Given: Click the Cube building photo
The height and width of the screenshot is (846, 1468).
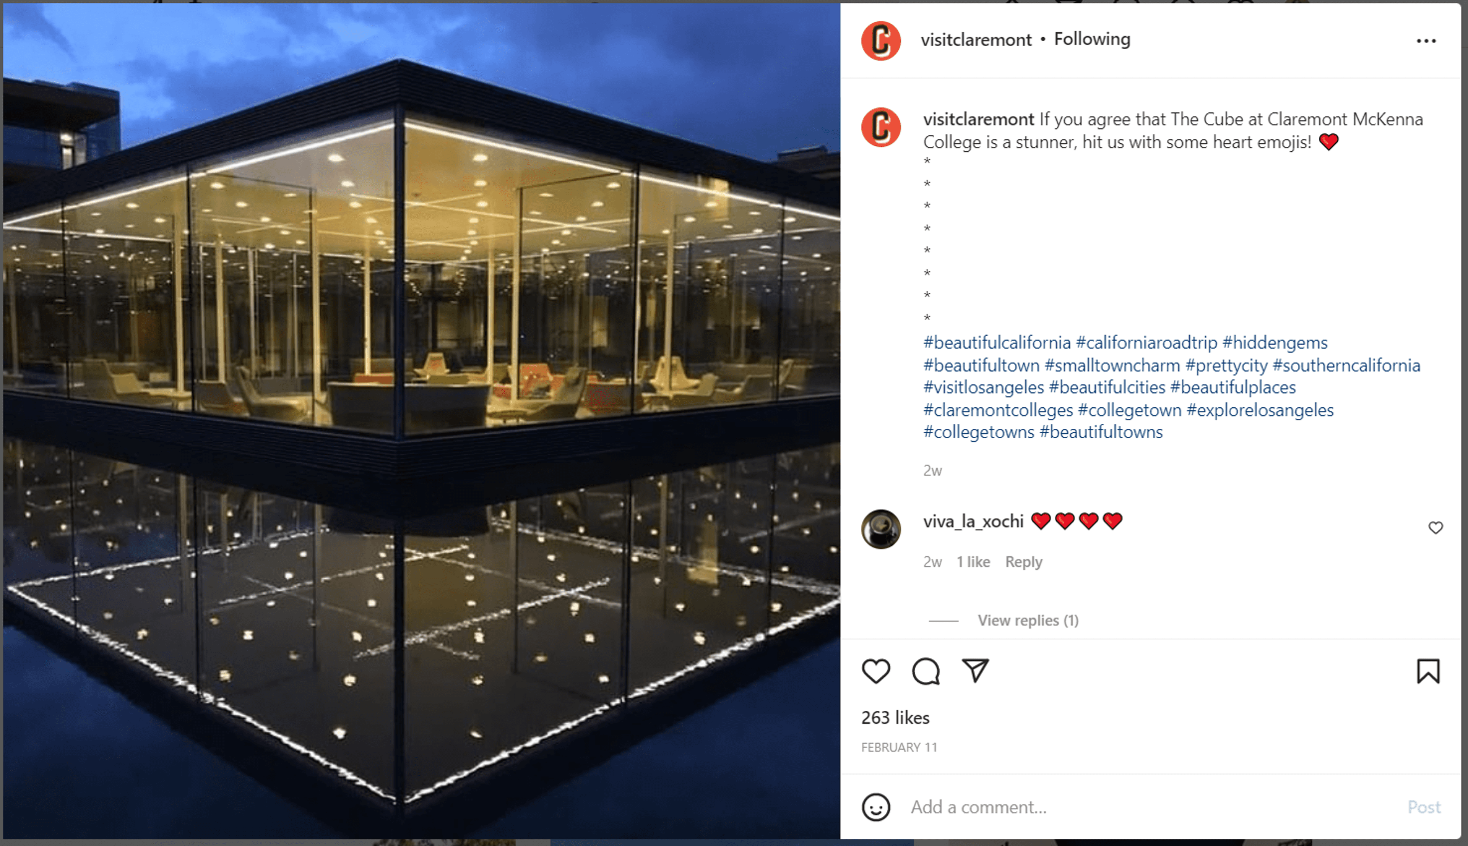Looking at the screenshot, I should tap(421, 421).
